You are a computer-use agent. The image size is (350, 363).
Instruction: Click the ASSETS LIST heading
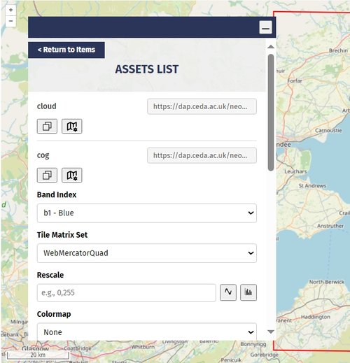(x=147, y=69)
